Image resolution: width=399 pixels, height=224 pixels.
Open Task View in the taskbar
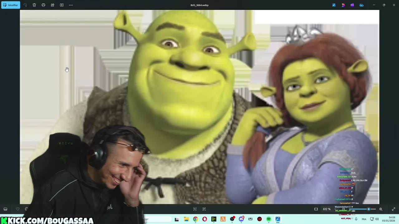[x=177, y=219]
